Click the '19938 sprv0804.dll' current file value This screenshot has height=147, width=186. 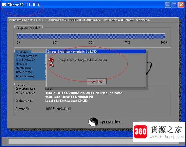pyautogui.click(x=58, y=109)
